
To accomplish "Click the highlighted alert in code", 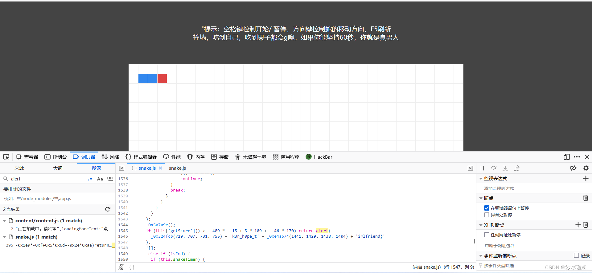I will (322, 231).
